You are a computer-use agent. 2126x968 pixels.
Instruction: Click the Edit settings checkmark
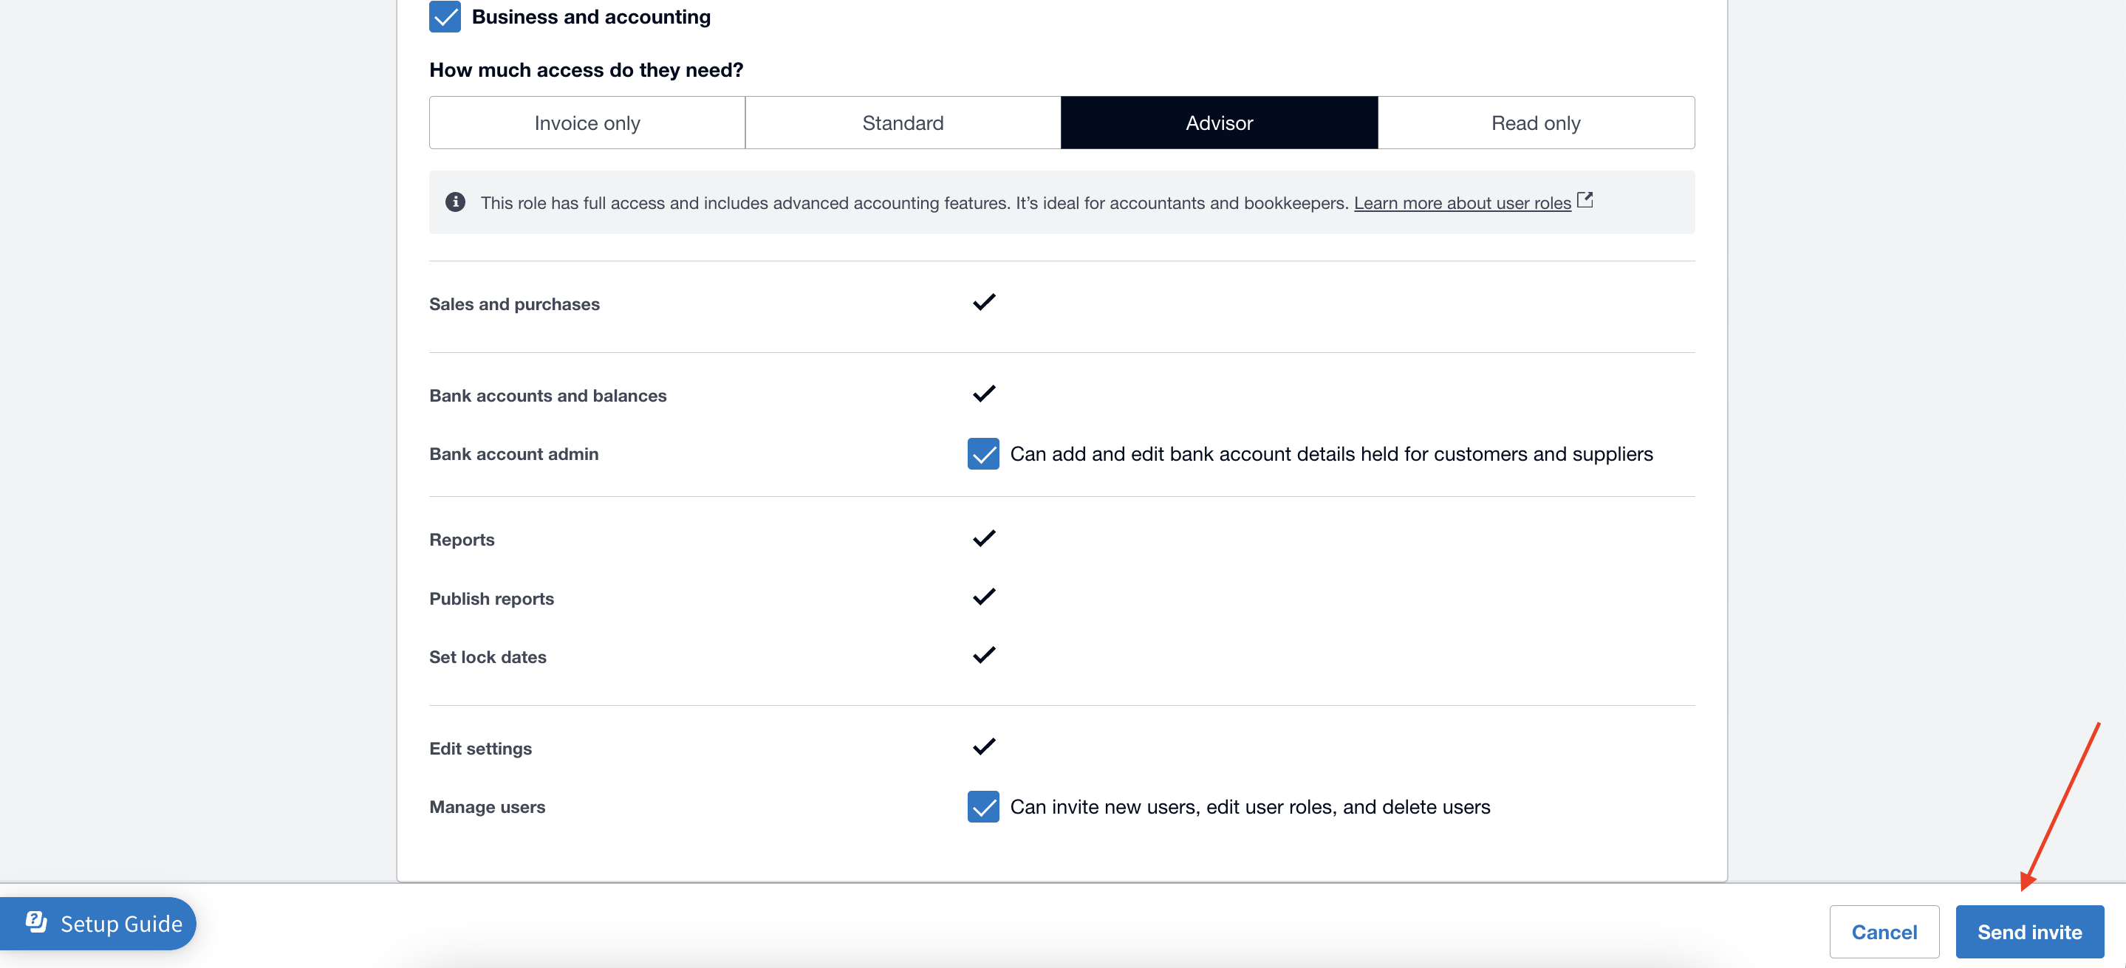click(984, 746)
